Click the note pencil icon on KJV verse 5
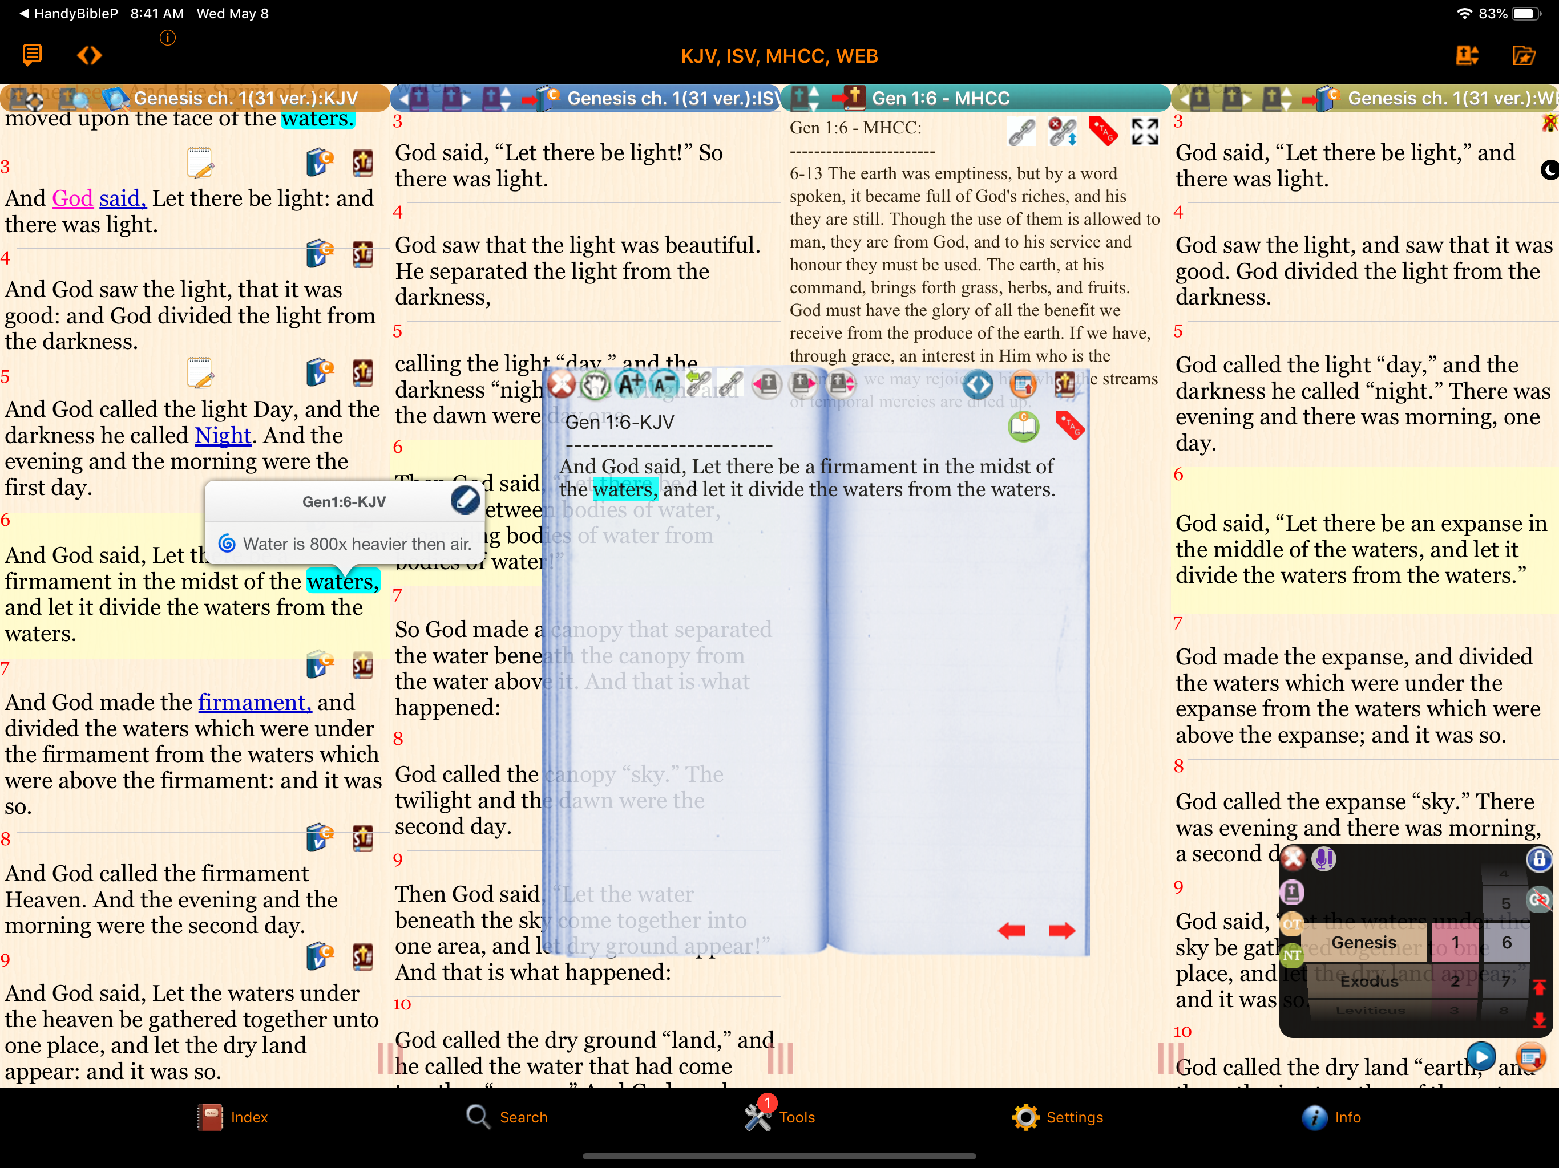Image resolution: width=1559 pixels, height=1168 pixels. pyautogui.click(x=200, y=372)
